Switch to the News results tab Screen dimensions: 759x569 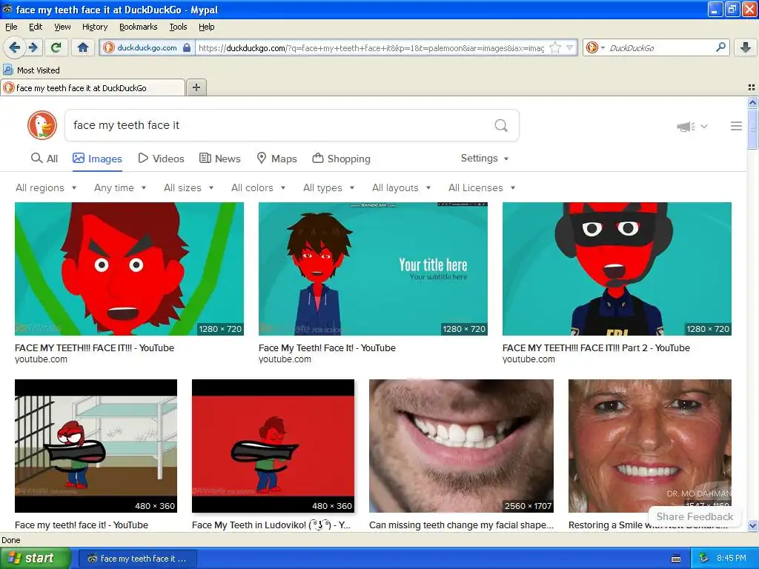click(220, 159)
